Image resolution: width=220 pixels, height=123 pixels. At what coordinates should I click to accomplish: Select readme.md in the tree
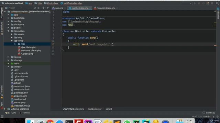click(18, 99)
